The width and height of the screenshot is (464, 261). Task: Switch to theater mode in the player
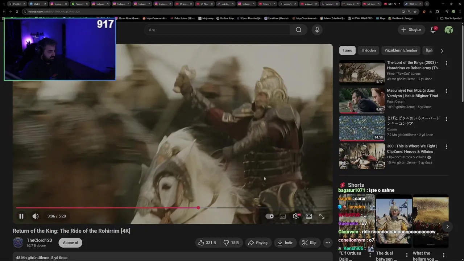309,216
